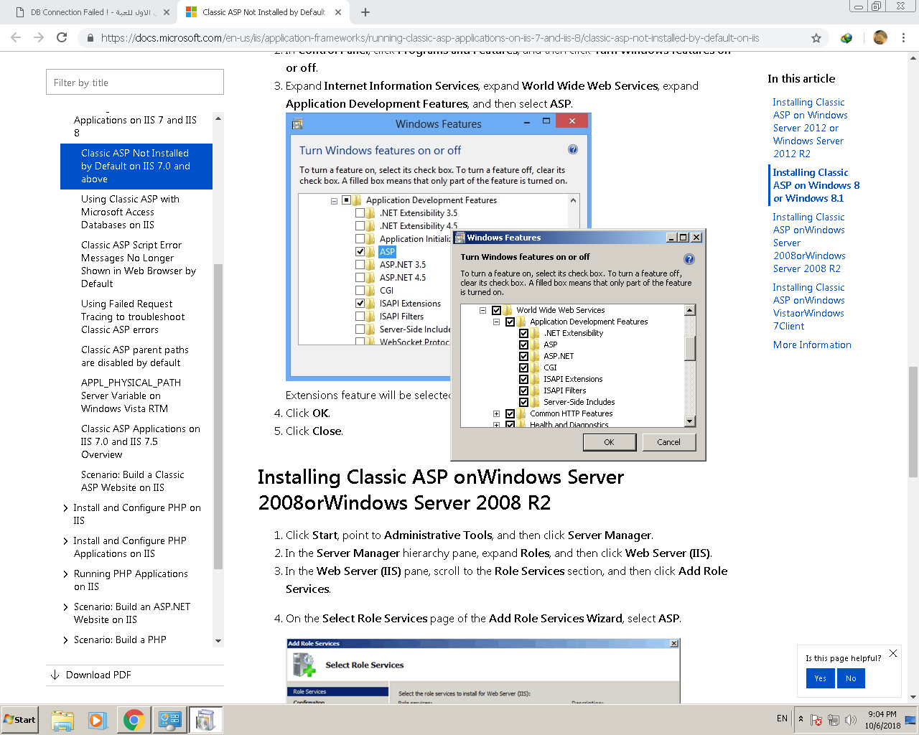This screenshot has width=919, height=735.
Task: Toggle the Common HTTP Features checkbox
Action: coord(510,413)
